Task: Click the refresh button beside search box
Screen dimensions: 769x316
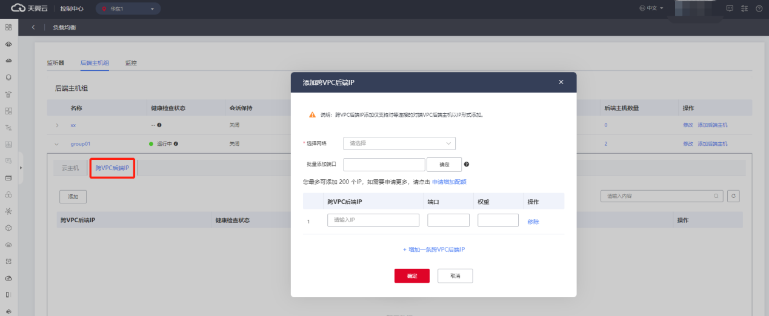Action: (x=733, y=196)
